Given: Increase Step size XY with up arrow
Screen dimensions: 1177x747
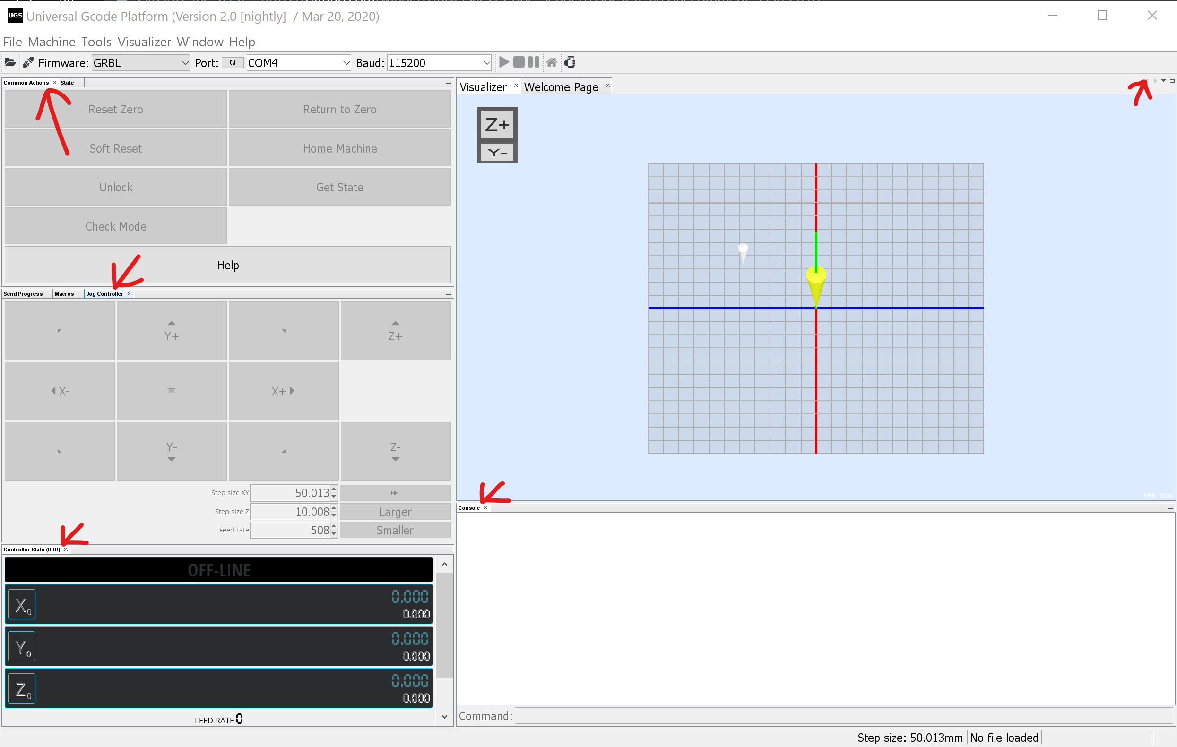Looking at the screenshot, I should pyautogui.click(x=334, y=489).
